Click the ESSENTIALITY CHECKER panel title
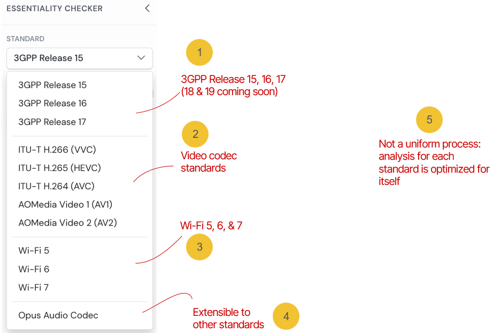Screen dimensions: 501x333 pos(55,9)
